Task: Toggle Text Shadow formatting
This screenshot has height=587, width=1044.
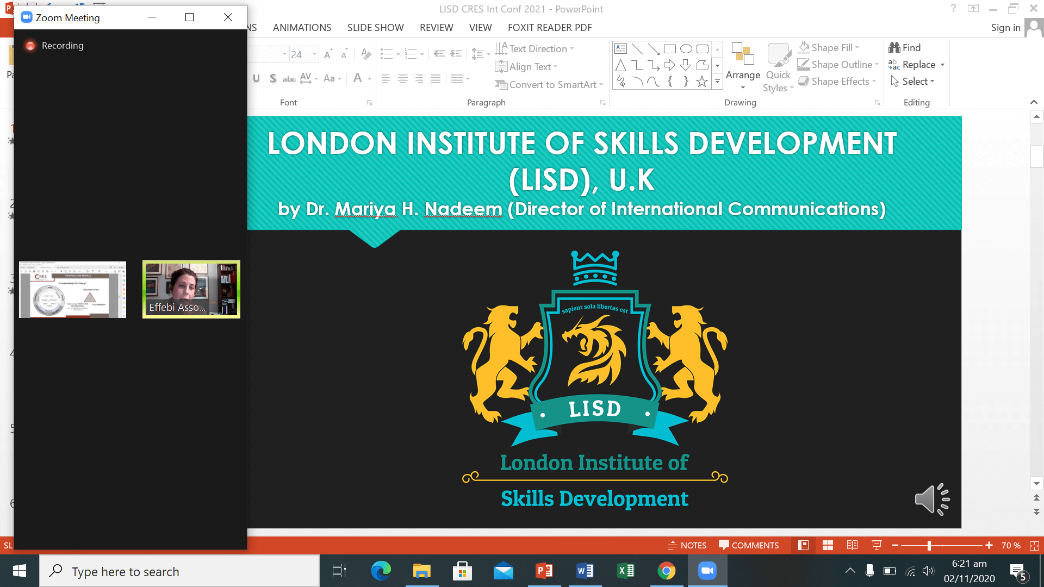Action: [x=273, y=79]
